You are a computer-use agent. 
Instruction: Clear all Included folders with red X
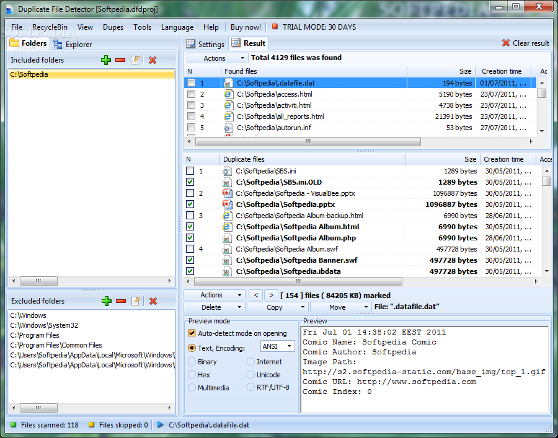tap(153, 60)
